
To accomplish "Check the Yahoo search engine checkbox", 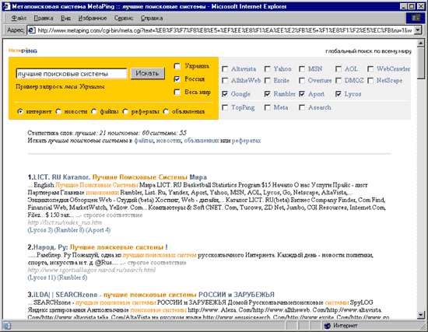I will (268, 69).
